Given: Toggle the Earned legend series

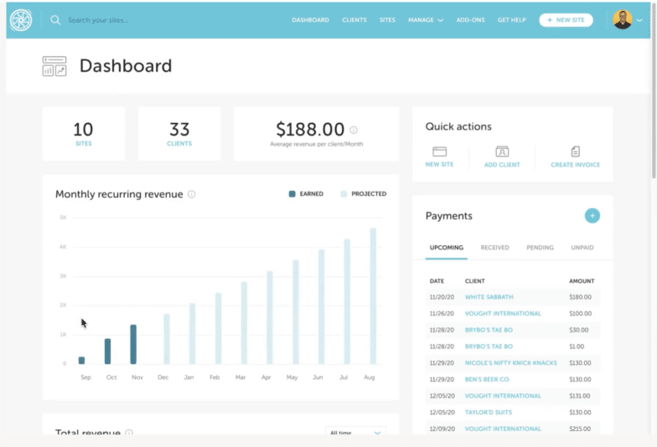Looking at the screenshot, I should (306, 194).
